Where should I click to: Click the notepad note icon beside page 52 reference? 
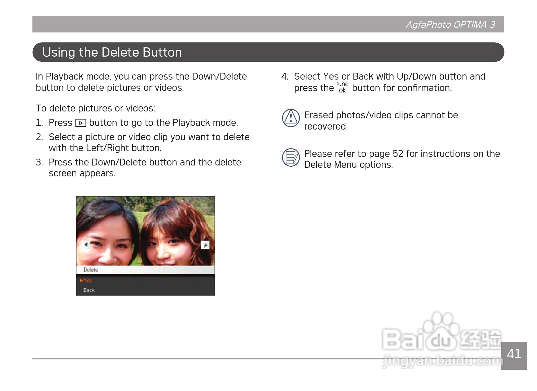click(291, 157)
